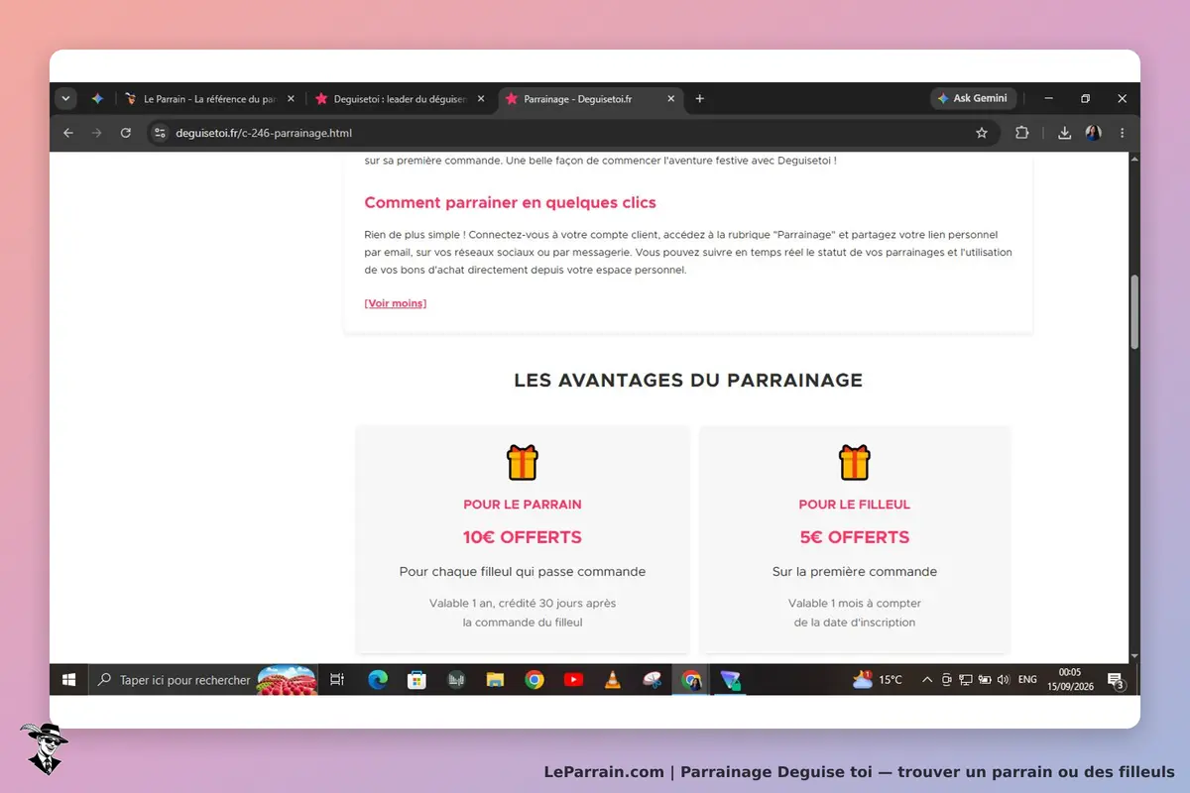Click the POUR LE FILLEUL label
The width and height of the screenshot is (1190, 793).
point(855,505)
